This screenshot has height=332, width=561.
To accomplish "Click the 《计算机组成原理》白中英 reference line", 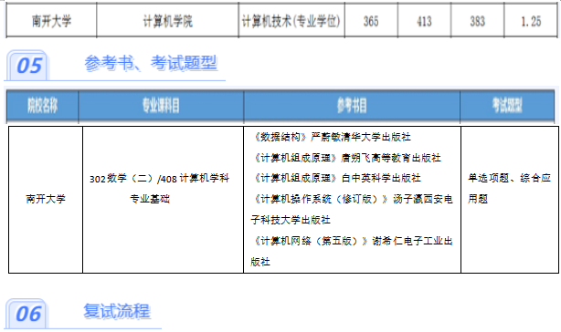I will click(336, 178).
